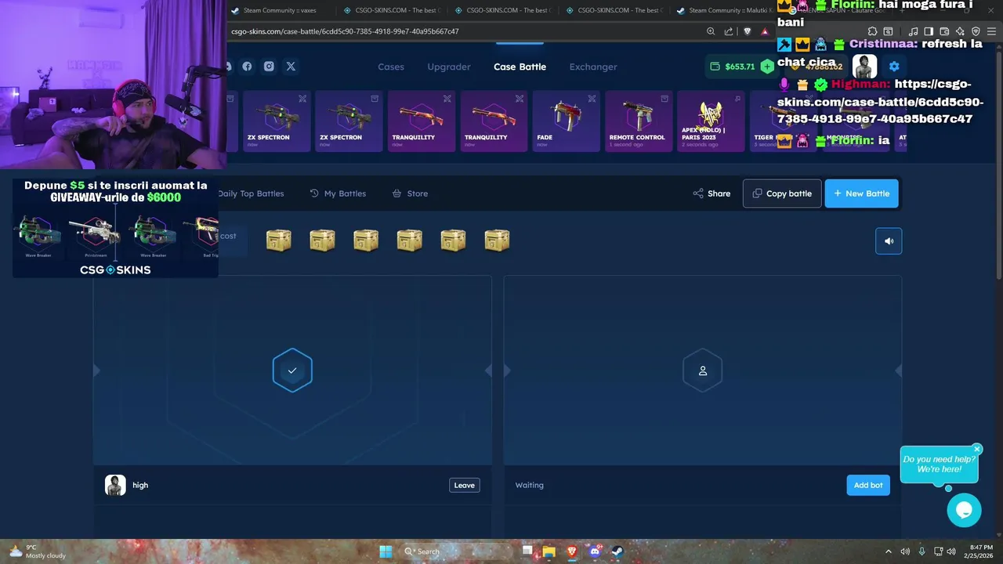Image resolution: width=1003 pixels, height=564 pixels.
Task: Open Brave browser from the taskbar
Action: (x=572, y=551)
